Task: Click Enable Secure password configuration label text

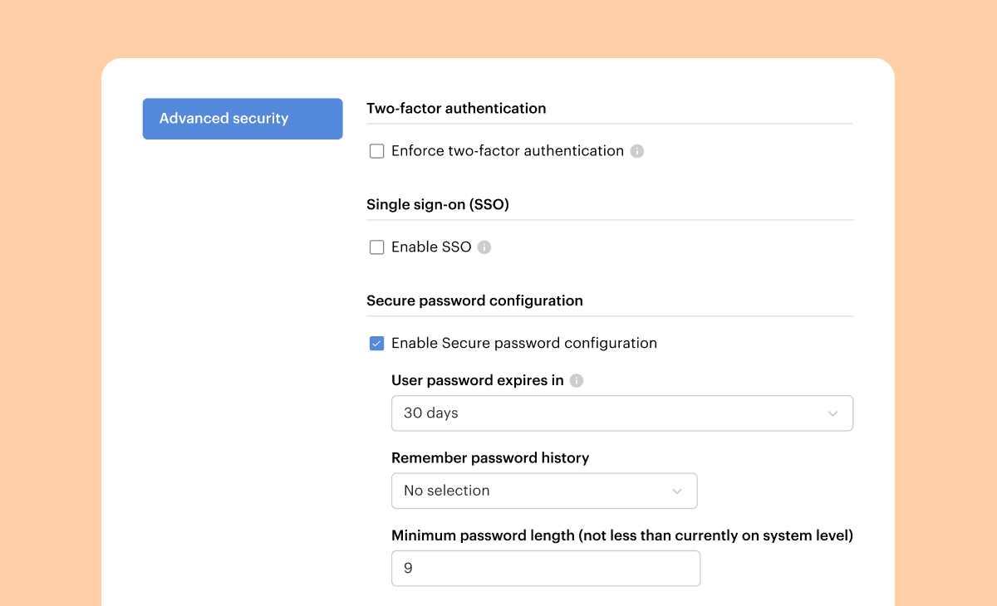Action: [x=523, y=344]
